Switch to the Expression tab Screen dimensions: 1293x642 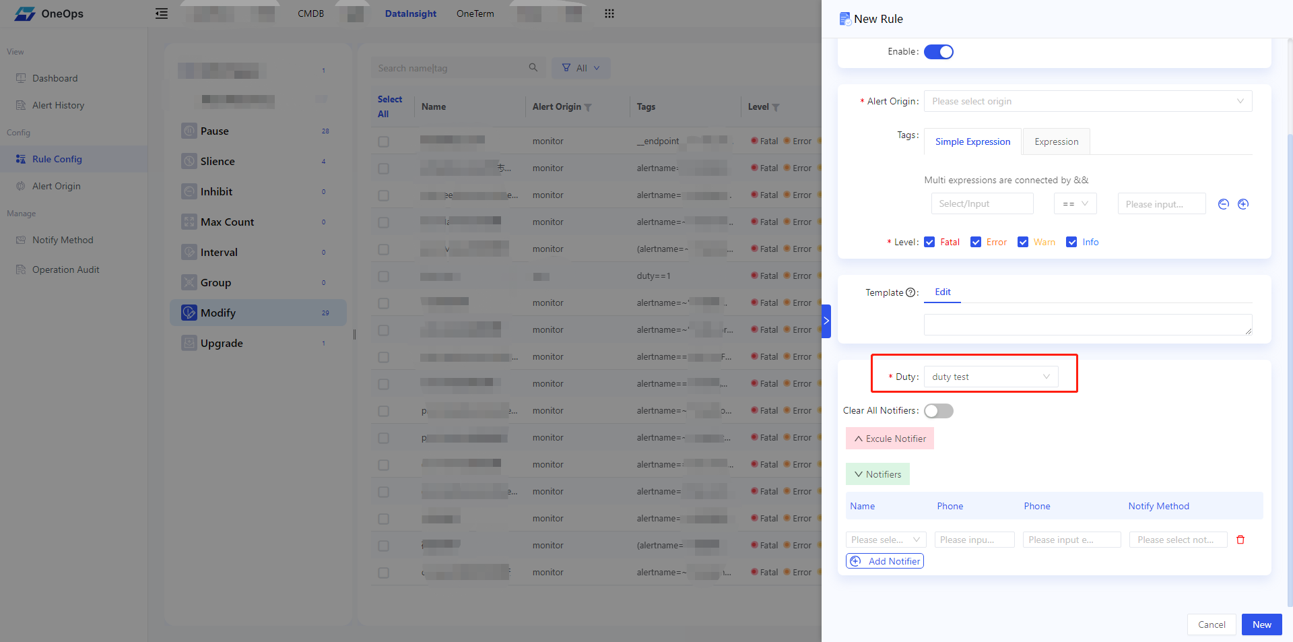(x=1056, y=141)
